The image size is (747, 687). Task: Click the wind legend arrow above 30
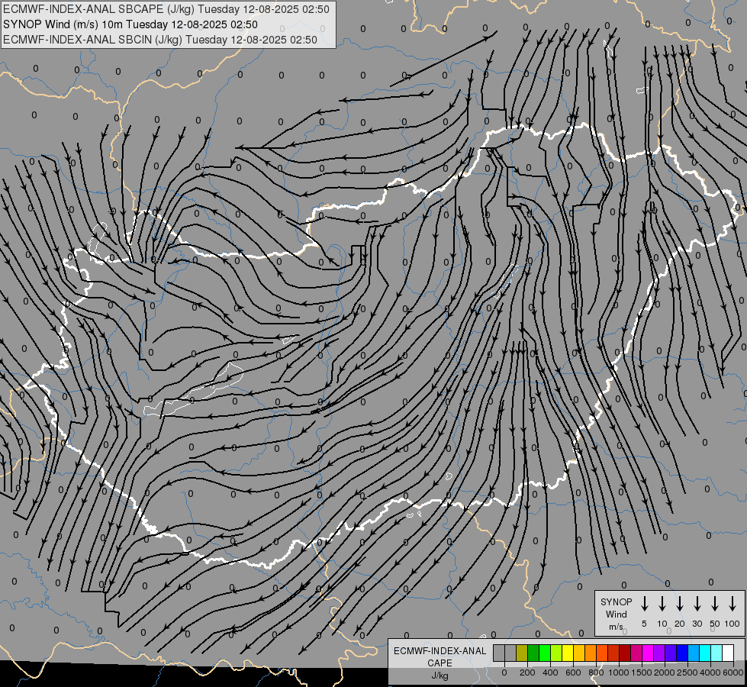[x=697, y=604]
